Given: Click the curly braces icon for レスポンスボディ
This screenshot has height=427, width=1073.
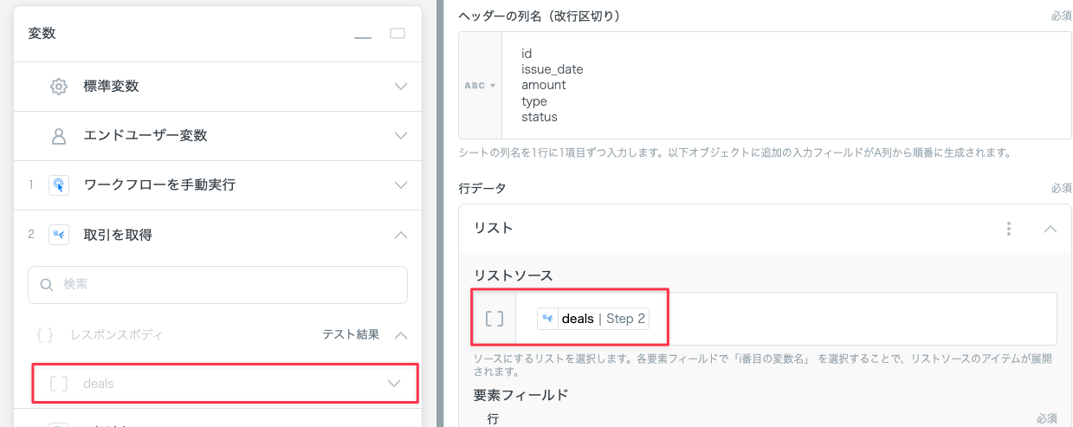Looking at the screenshot, I should coord(47,334).
